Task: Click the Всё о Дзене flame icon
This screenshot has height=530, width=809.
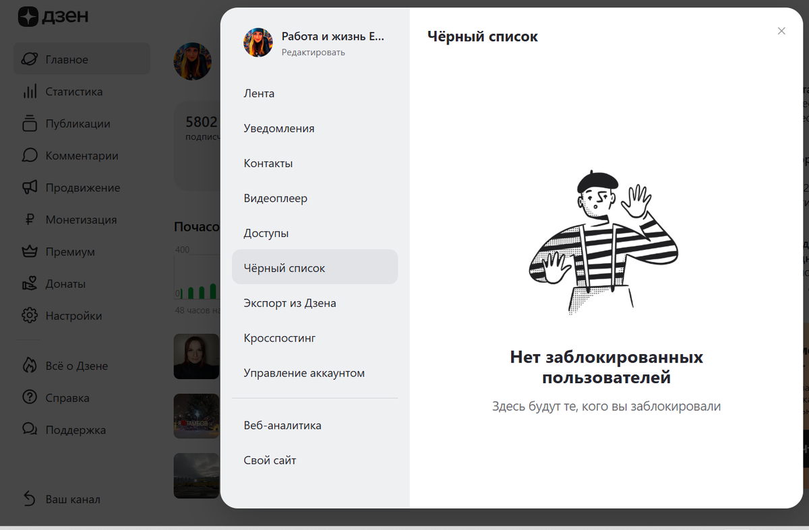Action: tap(29, 366)
